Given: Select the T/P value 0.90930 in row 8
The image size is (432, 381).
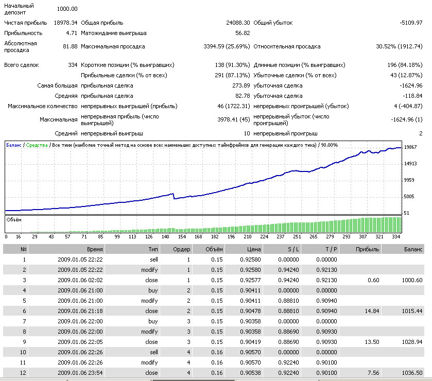Looking at the screenshot, I should point(326,332).
